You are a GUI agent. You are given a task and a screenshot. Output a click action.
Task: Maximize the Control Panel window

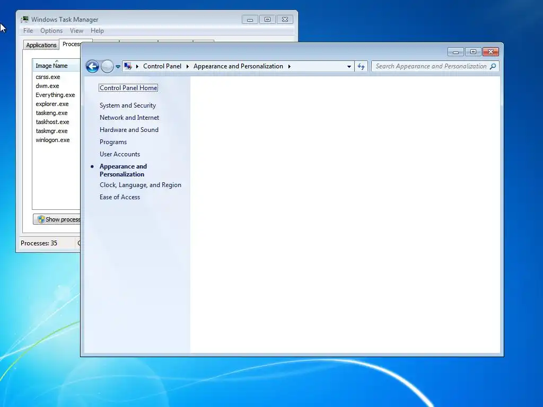(x=473, y=52)
